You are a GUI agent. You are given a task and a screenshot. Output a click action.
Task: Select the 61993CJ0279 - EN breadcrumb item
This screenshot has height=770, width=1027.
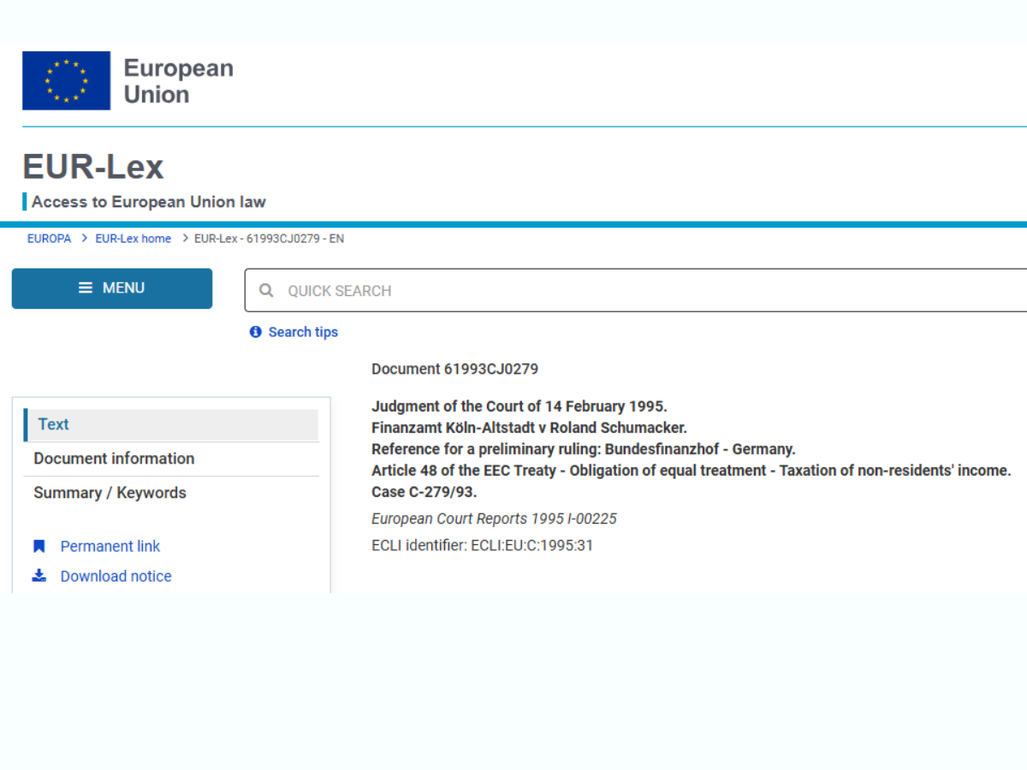tap(269, 239)
